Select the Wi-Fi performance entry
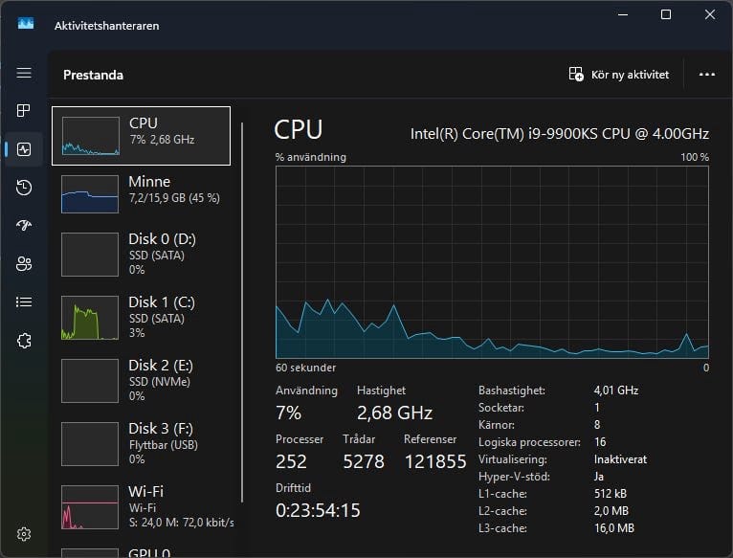 click(x=141, y=506)
